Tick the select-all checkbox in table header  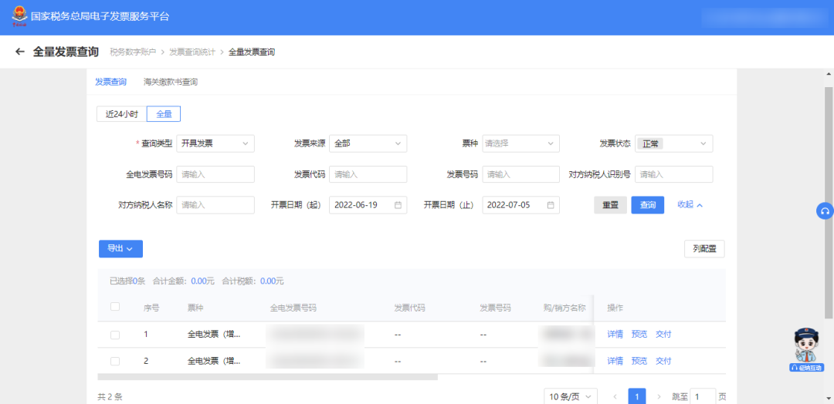(x=115, y=307)
